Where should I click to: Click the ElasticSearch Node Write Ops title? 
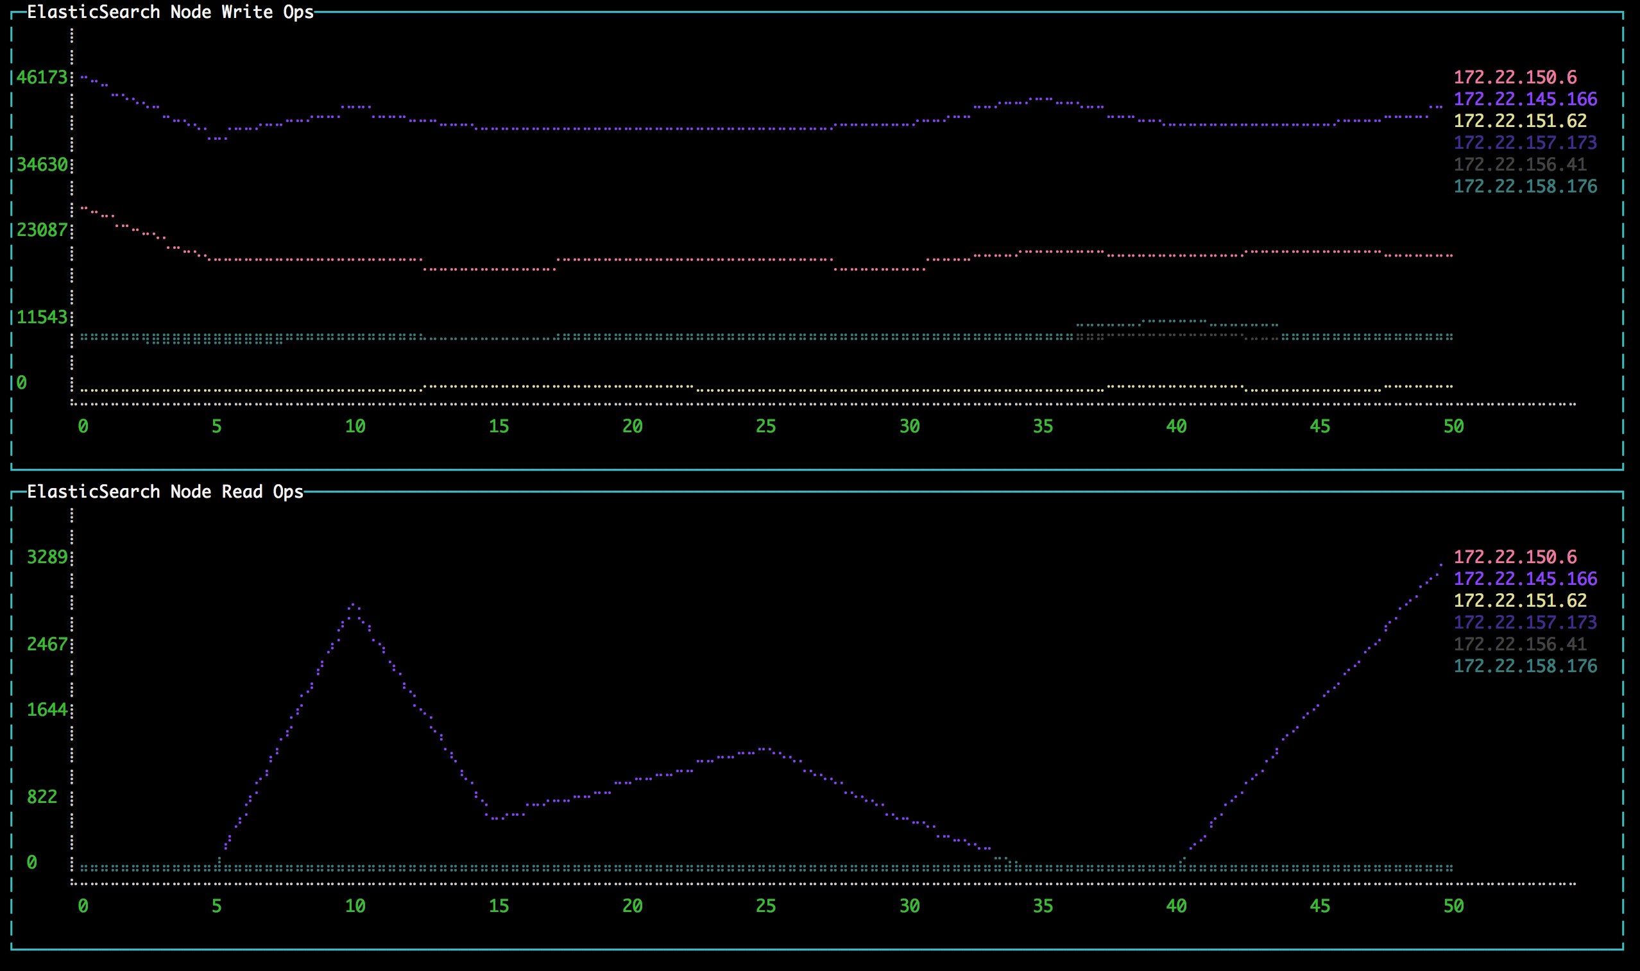[x=170, y=12]
